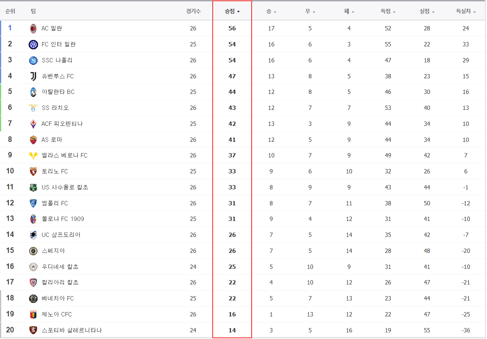Open the 볼로냐 FC 1909 team link
487x339 pixels.
(63, 219)
